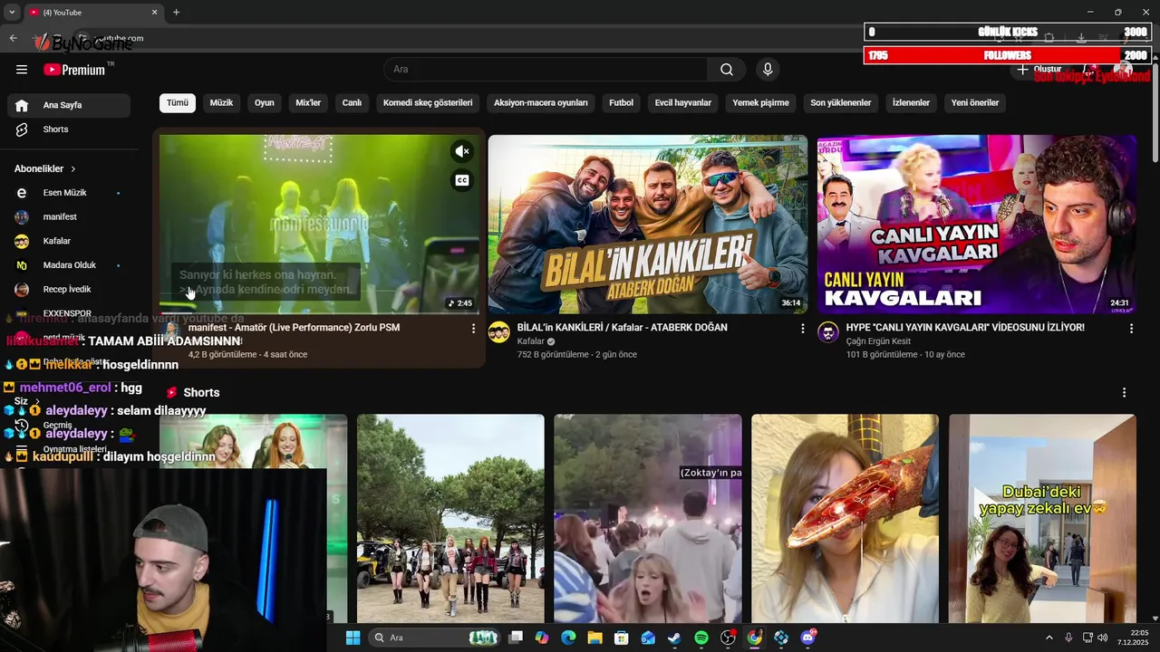Screen dimensions: 1160x652
Task: Select the Canlı filter chip
Action: [x=352, y=103]
